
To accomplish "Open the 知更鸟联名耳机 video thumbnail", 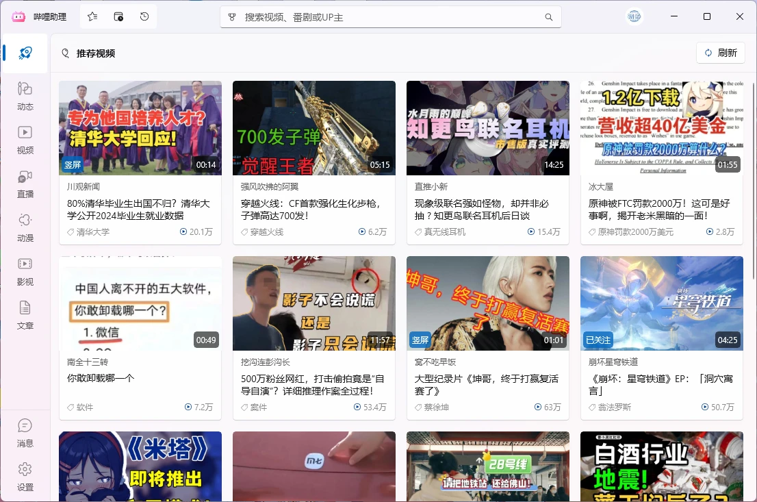I will tap(487, 128).
